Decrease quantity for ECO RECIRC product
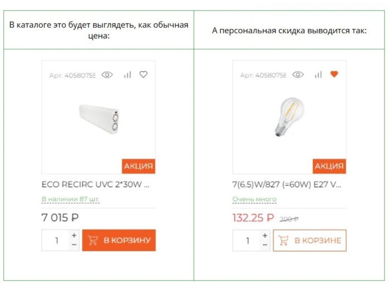The height and width of the screenshot is (289, 390). (x=74, y=245)
